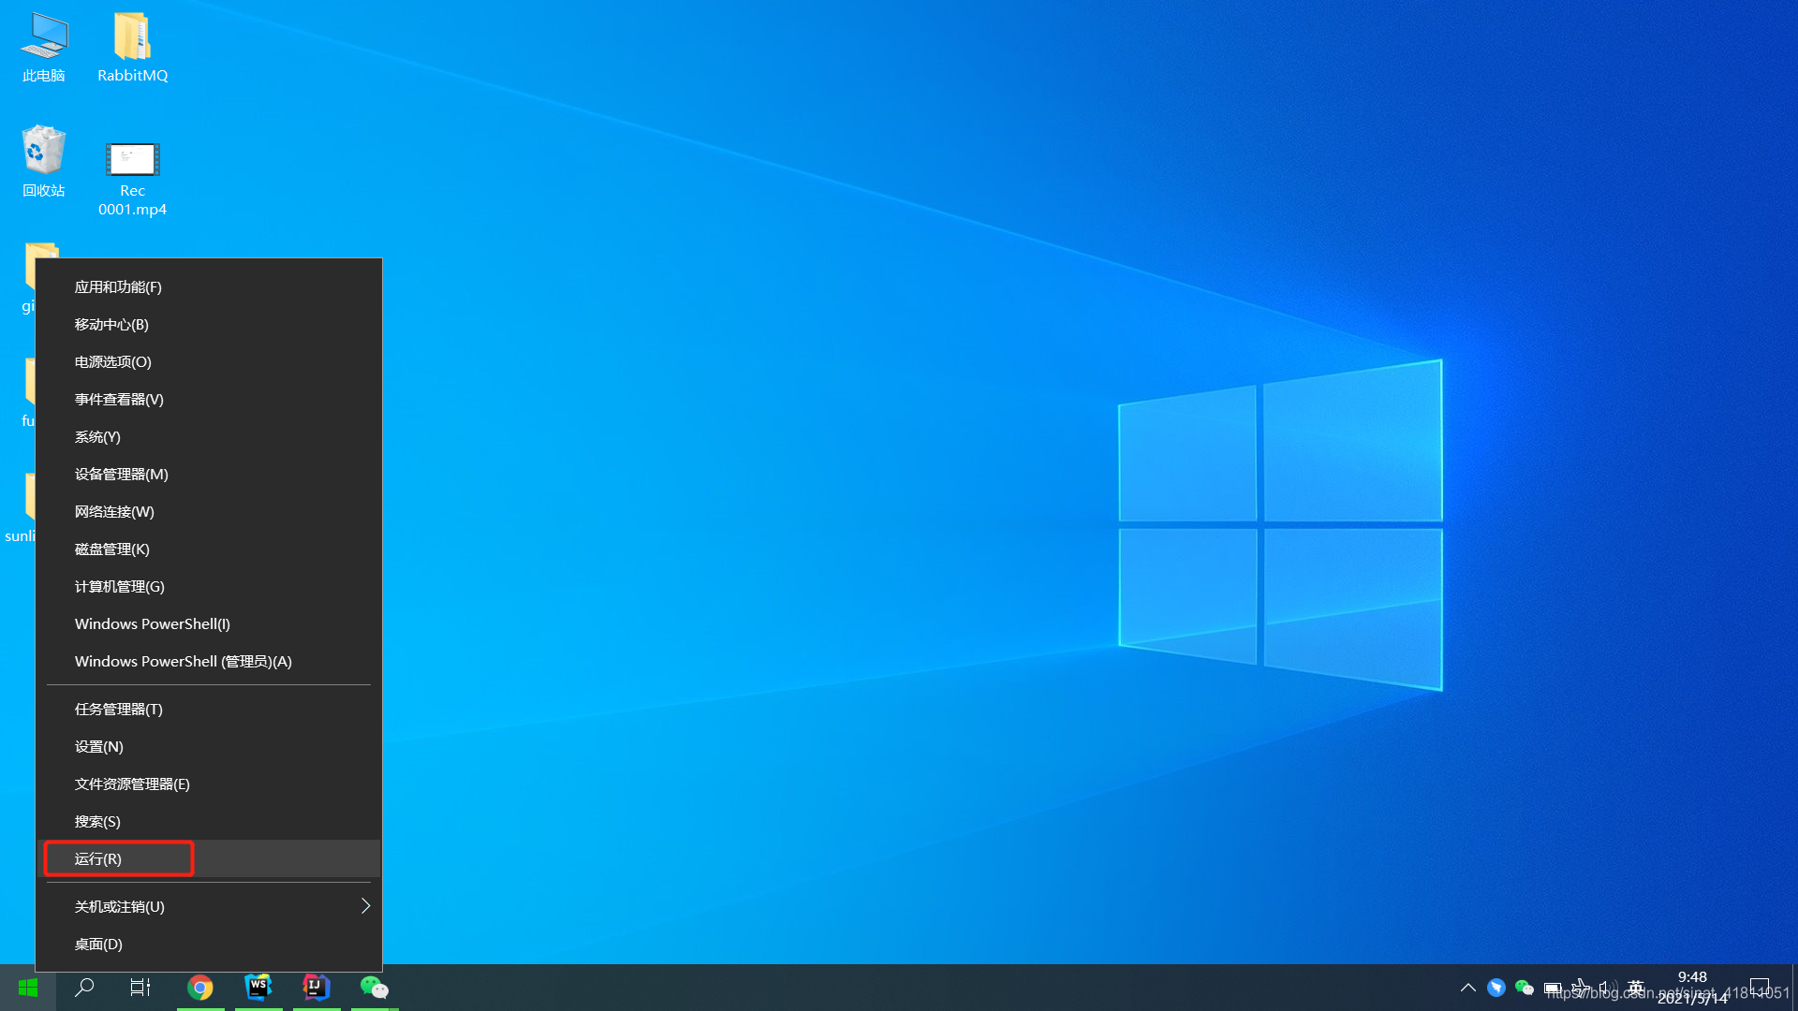
Task: Open the notification action center
Action: click(x=1760, y=988)
